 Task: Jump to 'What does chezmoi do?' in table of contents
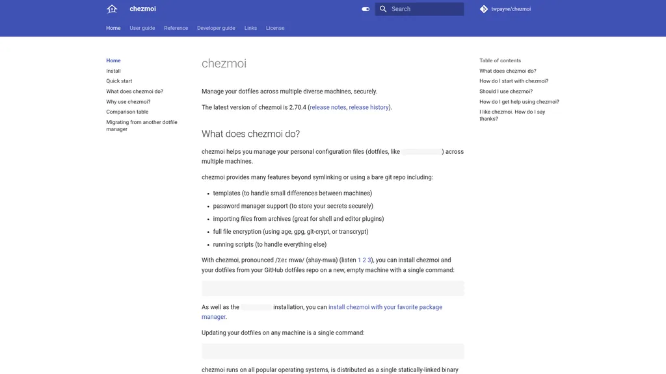coord(508,71)
